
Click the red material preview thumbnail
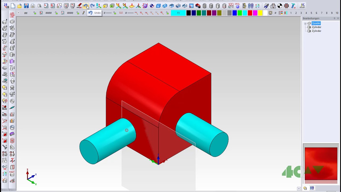(321, 164)
